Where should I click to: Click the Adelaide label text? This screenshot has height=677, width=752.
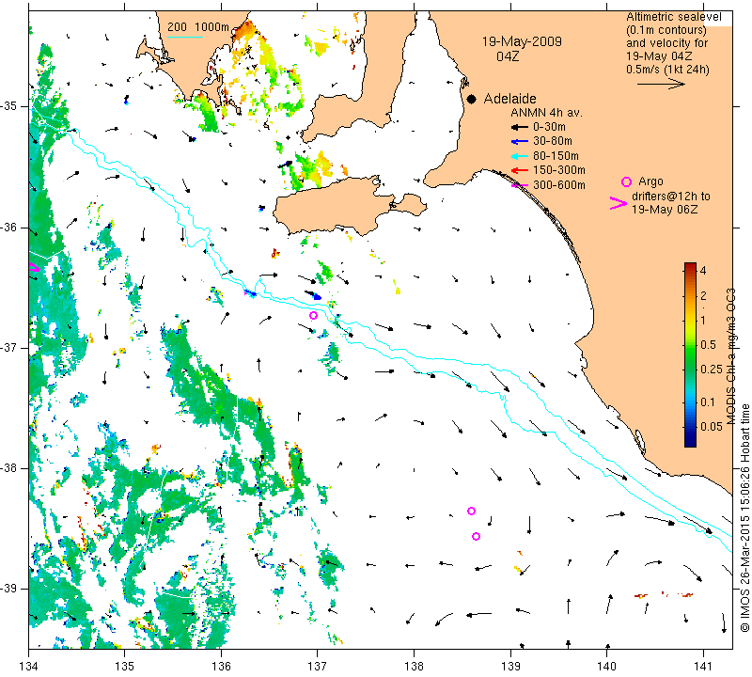tap(509, 99)
